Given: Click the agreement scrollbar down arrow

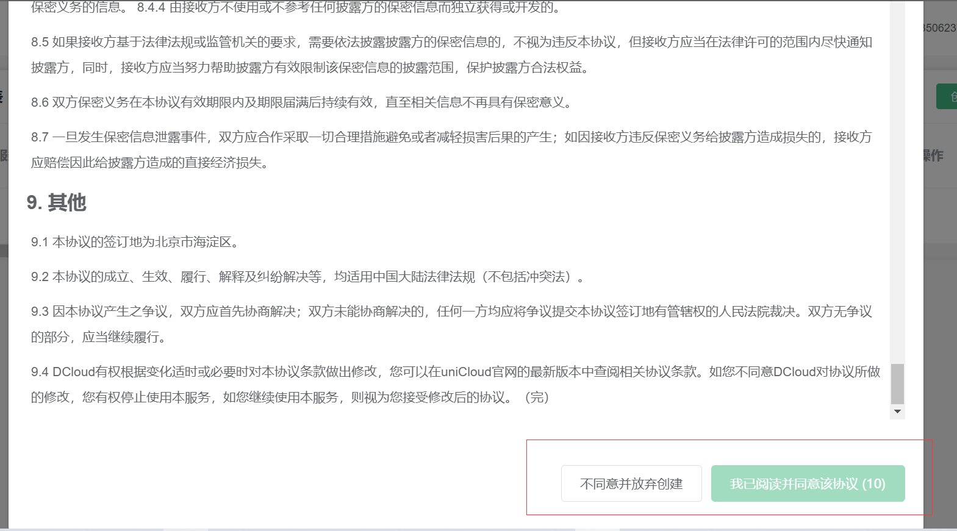Looking at the screenshot, I should 897,412.
